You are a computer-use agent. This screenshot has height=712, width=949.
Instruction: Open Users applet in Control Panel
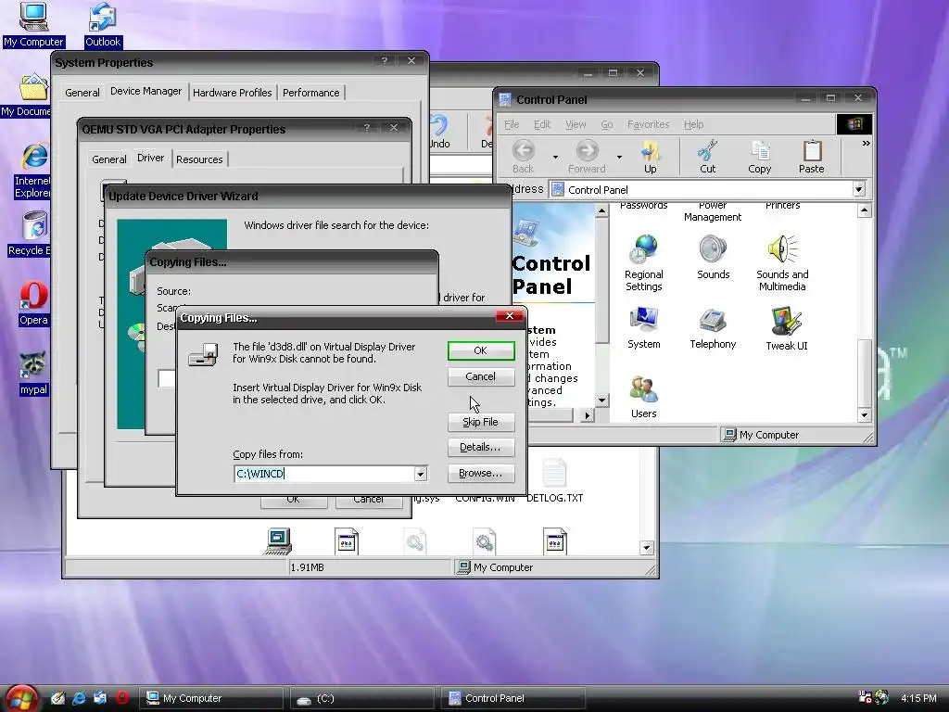click(643, 397)
